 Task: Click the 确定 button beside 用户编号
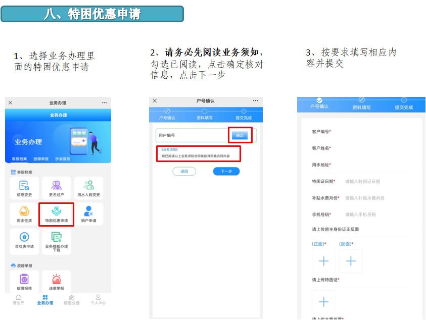[240, 135]
